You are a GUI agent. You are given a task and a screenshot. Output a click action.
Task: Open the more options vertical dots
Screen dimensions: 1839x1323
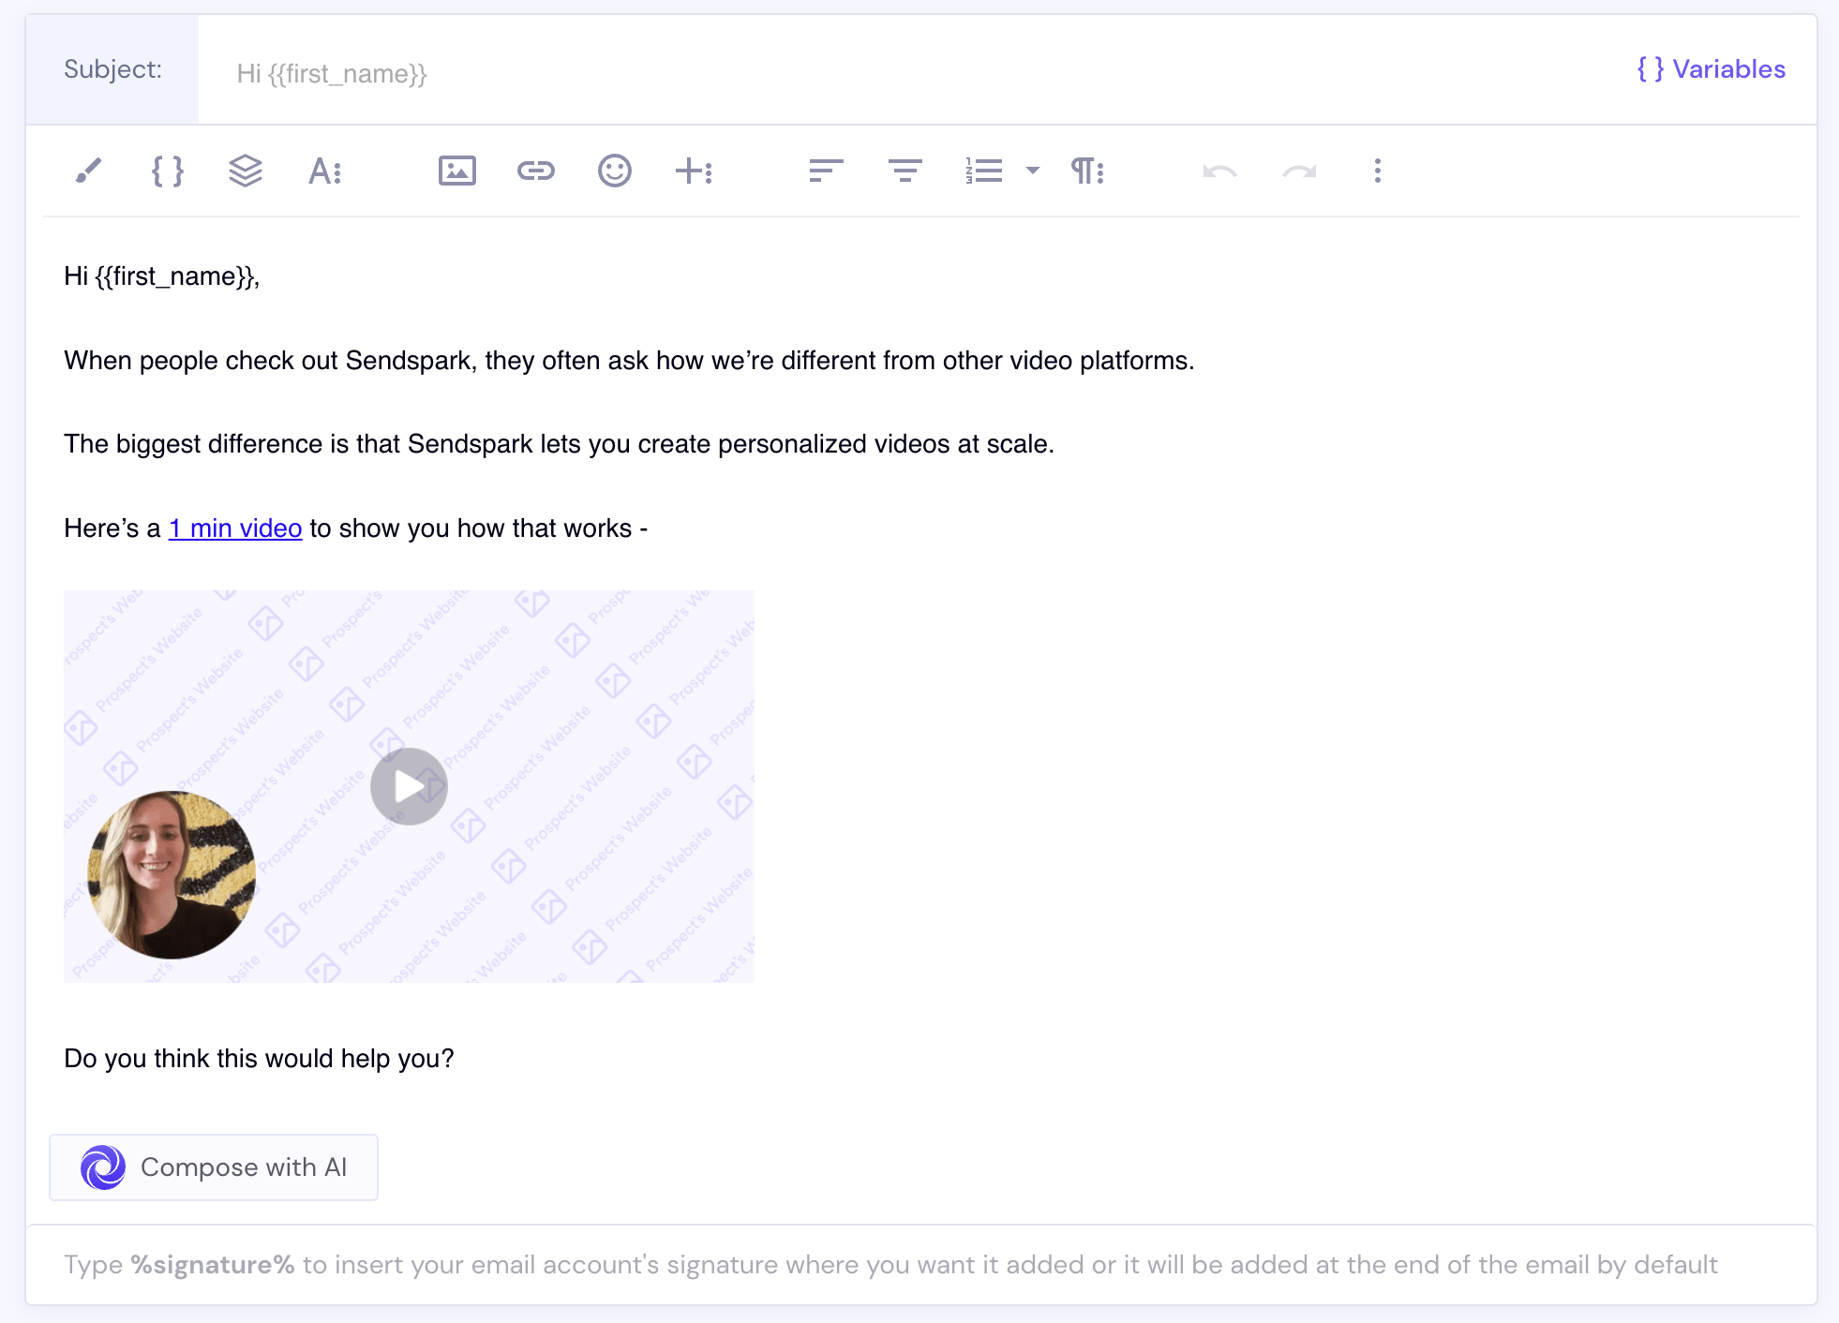pos(1377,171)
